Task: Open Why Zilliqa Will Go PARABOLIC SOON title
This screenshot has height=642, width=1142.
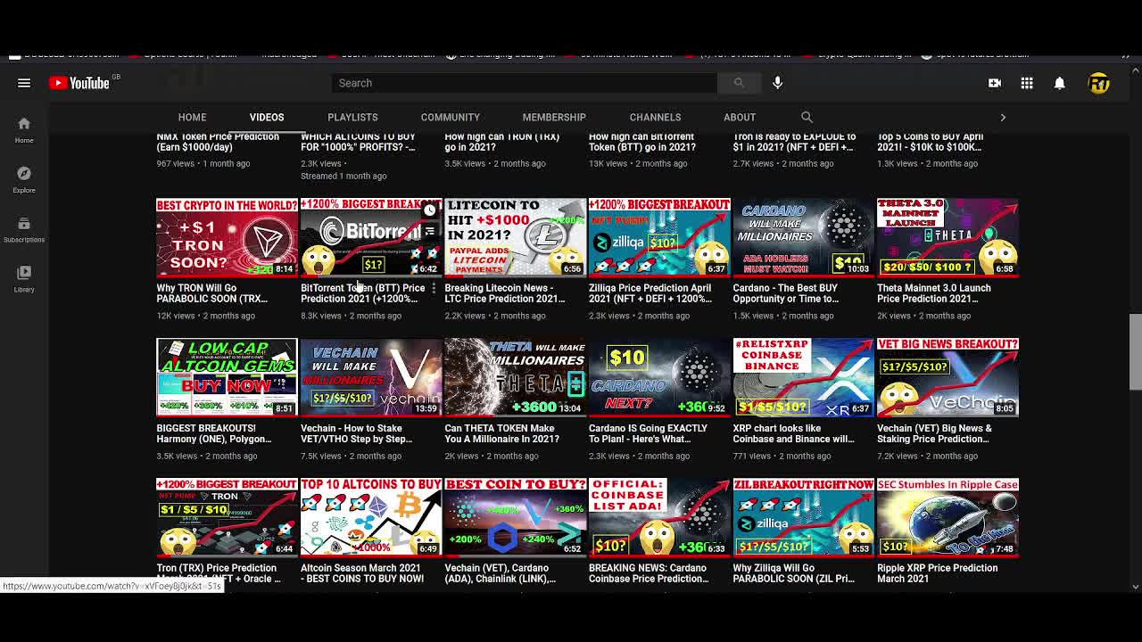Action: pos(794,573)
